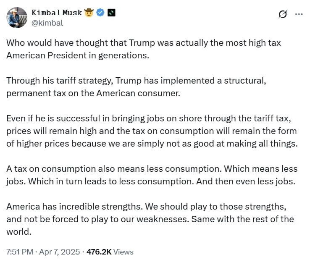Click the line 'American President in generations.'

pos(77,55)
